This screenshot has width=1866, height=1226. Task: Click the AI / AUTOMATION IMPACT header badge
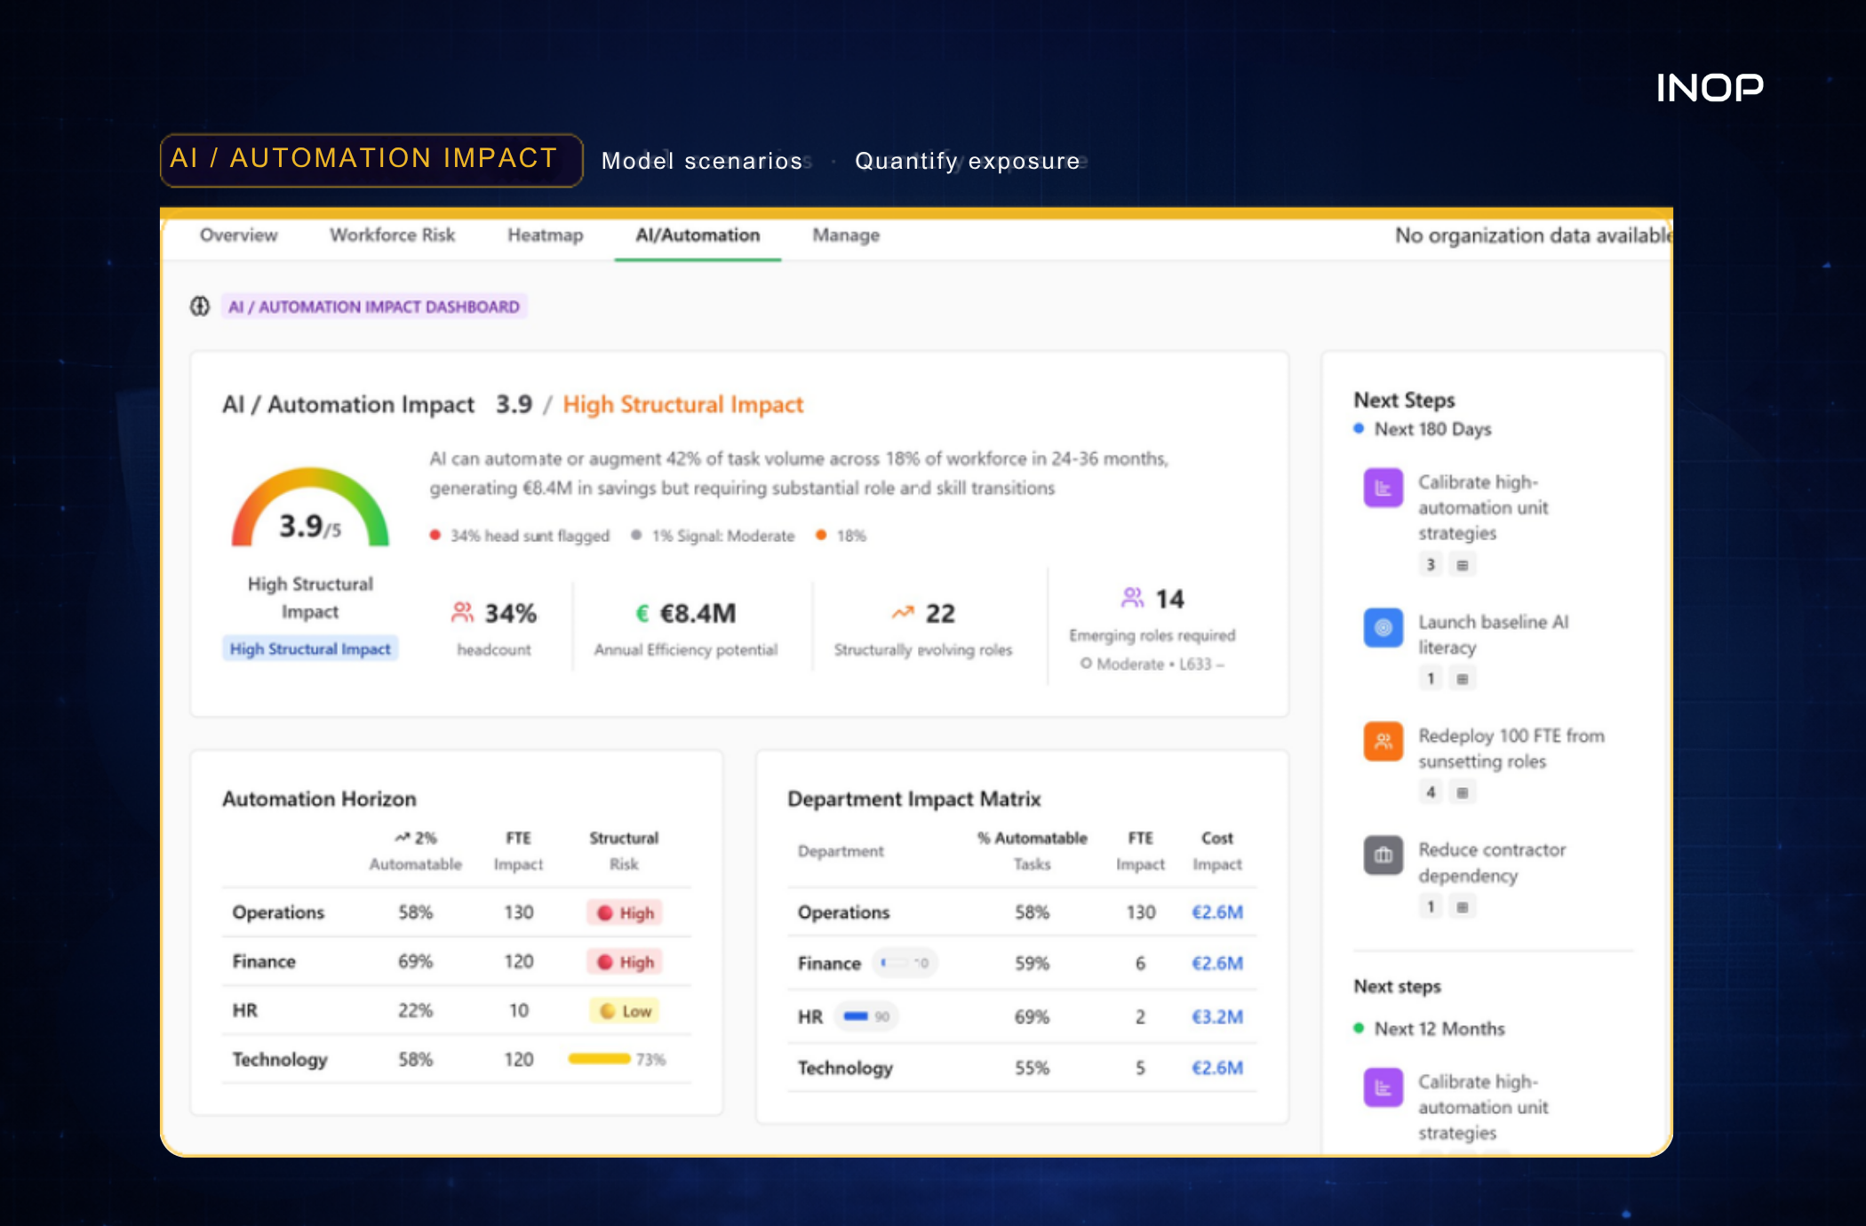(371, 160)
